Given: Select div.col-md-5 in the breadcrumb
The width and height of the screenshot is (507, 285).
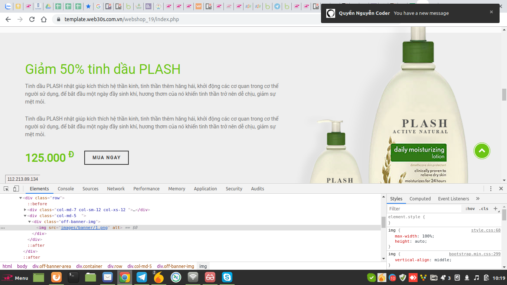Looking at the screenshot, I should coord(140,266).
